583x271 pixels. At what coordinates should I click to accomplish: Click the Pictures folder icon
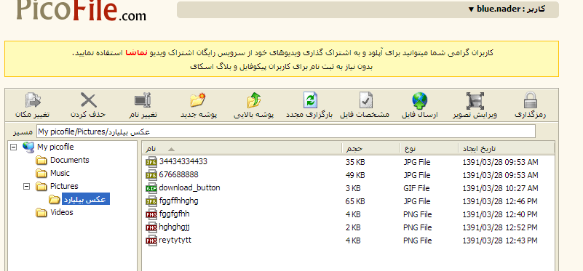pyautogui.click(x=41, y=187)
